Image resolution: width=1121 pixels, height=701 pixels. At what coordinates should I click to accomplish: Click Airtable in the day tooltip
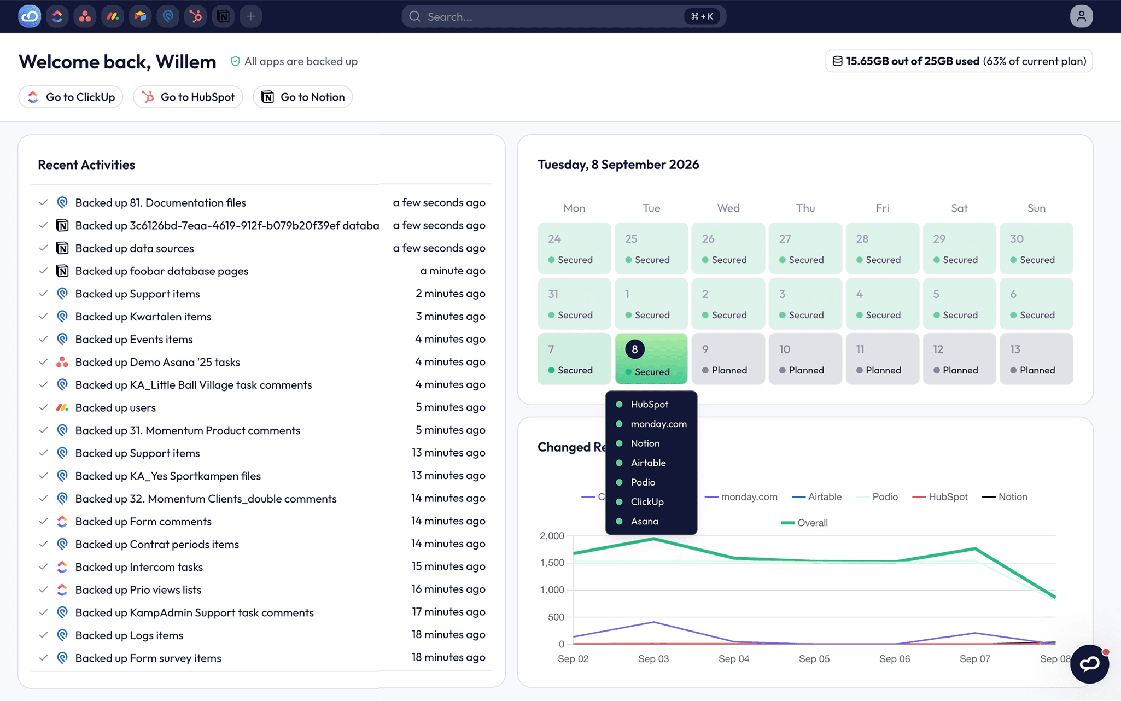pos(648,463)
